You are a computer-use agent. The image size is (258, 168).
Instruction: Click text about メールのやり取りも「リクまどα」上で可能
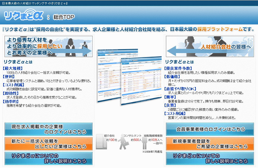[x=206, y=93]
